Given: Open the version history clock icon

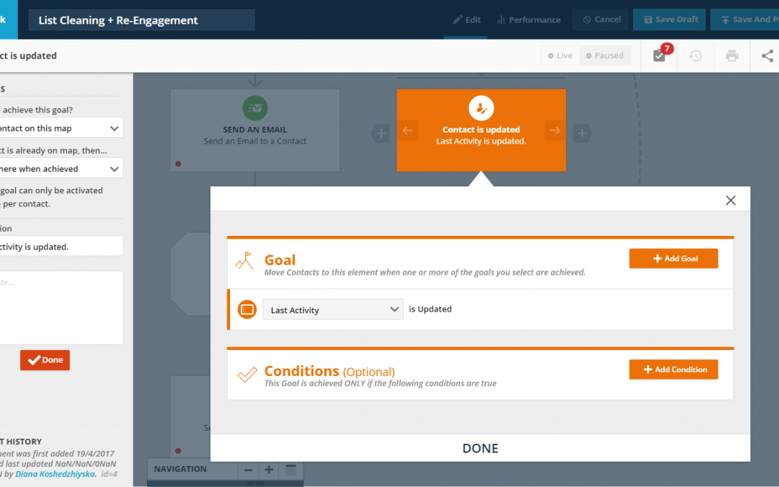Looking at the screenshot, I should [695, 56].
